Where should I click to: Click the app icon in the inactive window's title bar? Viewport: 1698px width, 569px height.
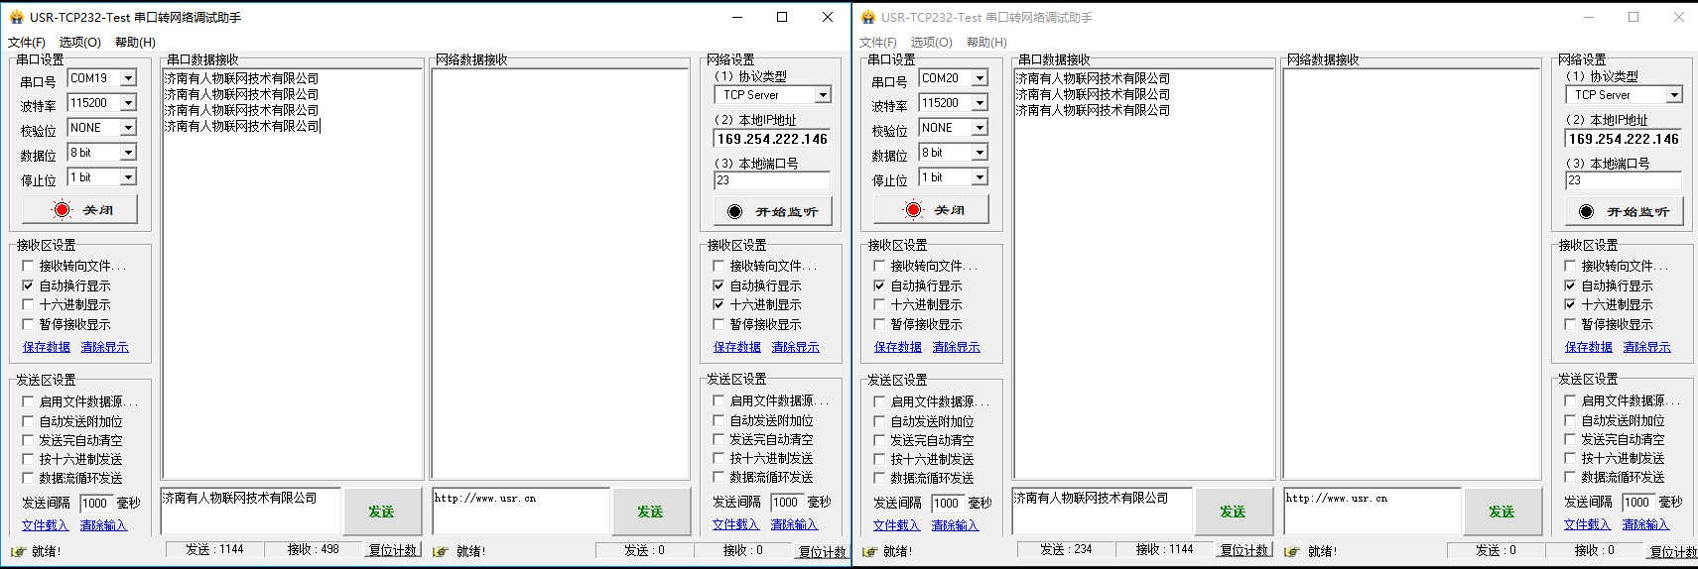point(868,17)
